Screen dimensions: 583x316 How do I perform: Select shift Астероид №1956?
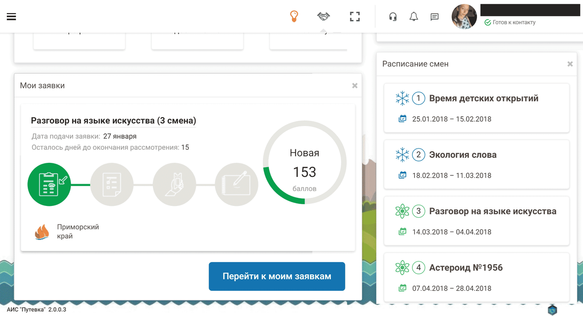[465, 268]
